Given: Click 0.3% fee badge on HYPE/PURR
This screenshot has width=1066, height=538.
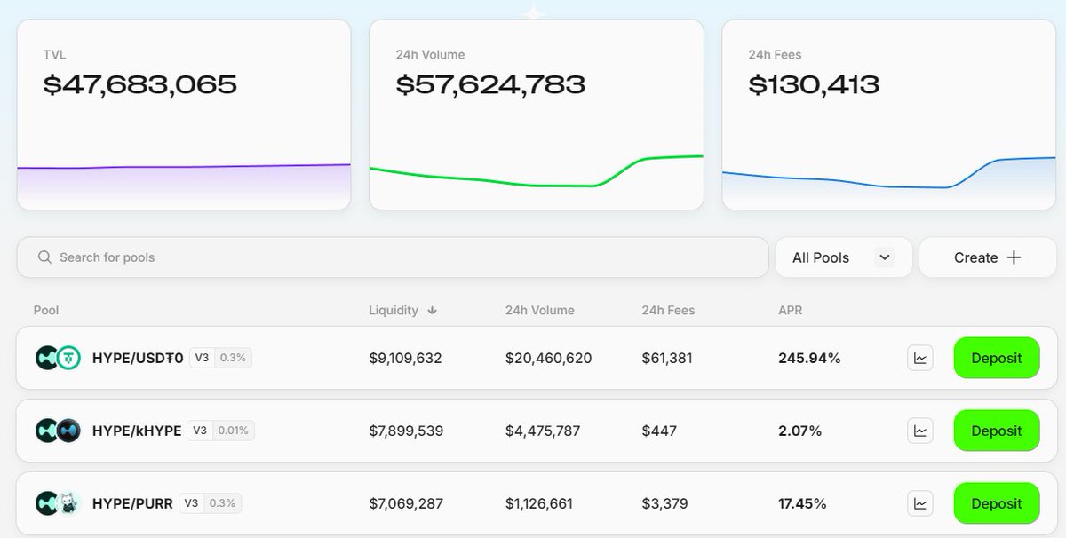Looking at the screenshot, I should point(222,503).
